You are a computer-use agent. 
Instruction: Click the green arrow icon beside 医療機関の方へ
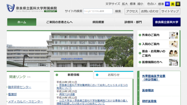pos(140,62)
